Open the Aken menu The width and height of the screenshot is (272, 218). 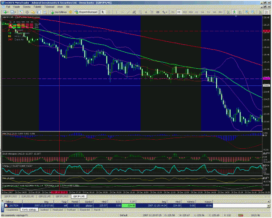(60, 7)
